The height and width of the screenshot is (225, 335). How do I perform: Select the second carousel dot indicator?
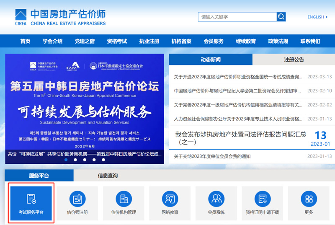coord(75,160)
